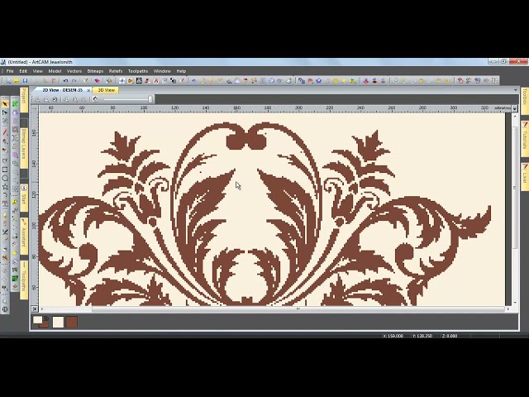This screenshot has height=397, width=529.
Task: Click the Save disk icon
Action: click(25, 81)
